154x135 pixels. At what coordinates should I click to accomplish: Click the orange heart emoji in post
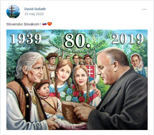(x=50, y=24)
